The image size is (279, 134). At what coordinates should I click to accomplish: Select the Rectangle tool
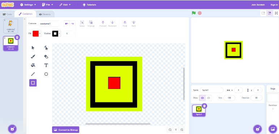[33, 83]
